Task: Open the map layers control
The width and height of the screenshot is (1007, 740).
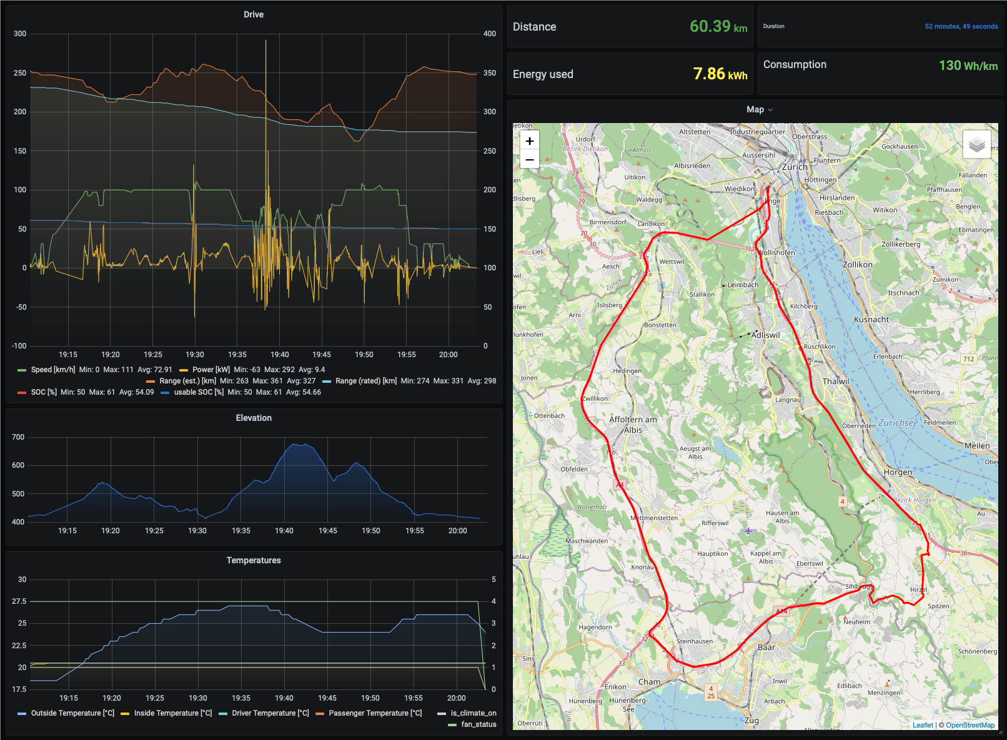Action: (977, 146)
